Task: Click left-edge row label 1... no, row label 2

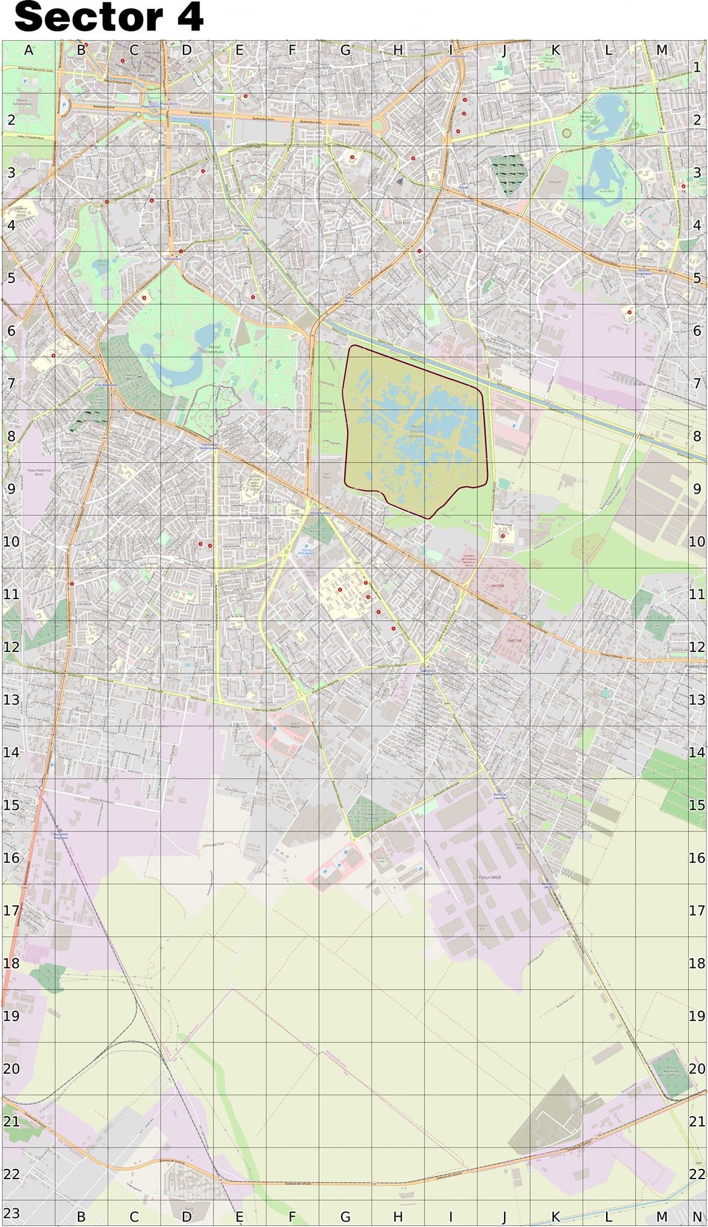Action: (x=11, y=120)
